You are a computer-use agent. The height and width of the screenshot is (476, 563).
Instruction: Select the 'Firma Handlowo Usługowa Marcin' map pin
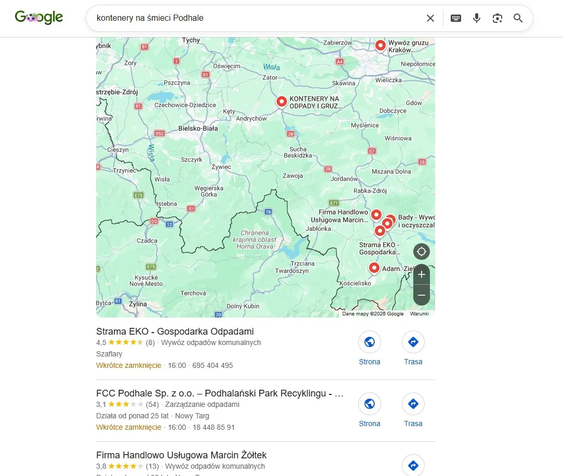tap(376, 215)
